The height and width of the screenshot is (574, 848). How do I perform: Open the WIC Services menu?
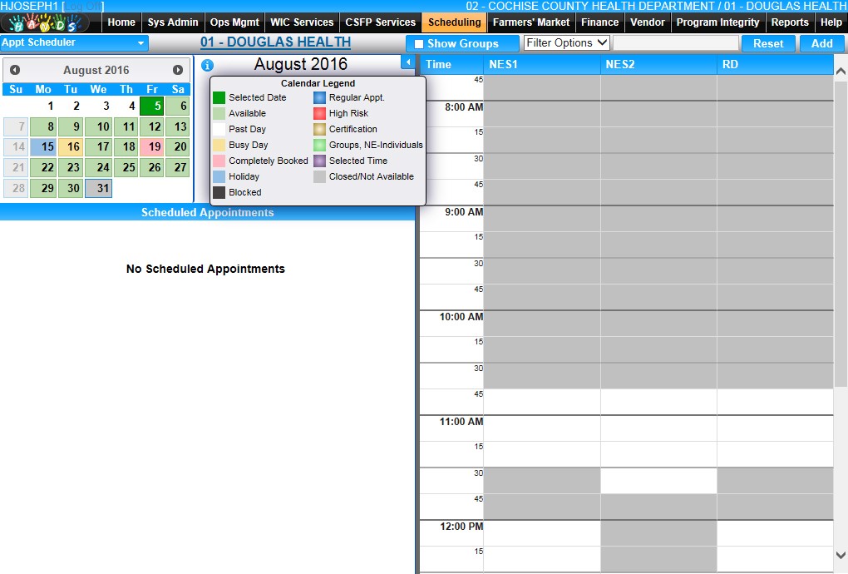(x=302, y=22)
